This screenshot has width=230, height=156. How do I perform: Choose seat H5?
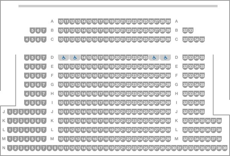point(32,94)
